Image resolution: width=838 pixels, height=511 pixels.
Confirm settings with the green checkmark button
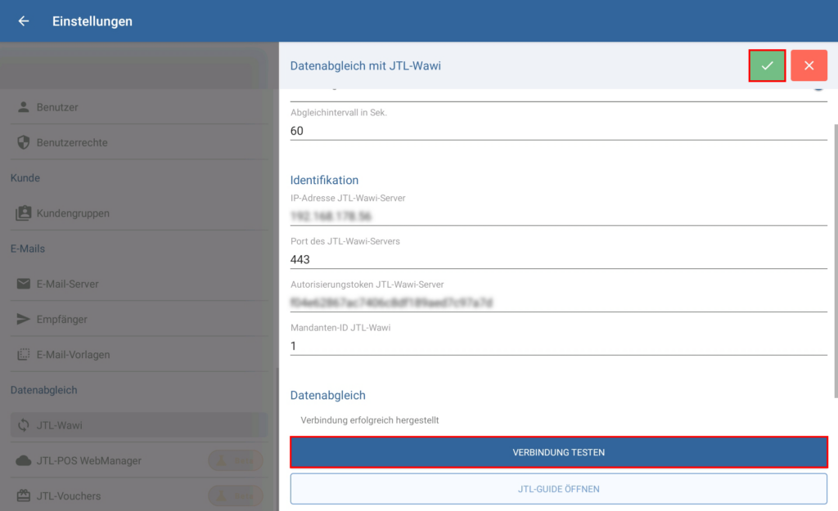coord(767,65)
